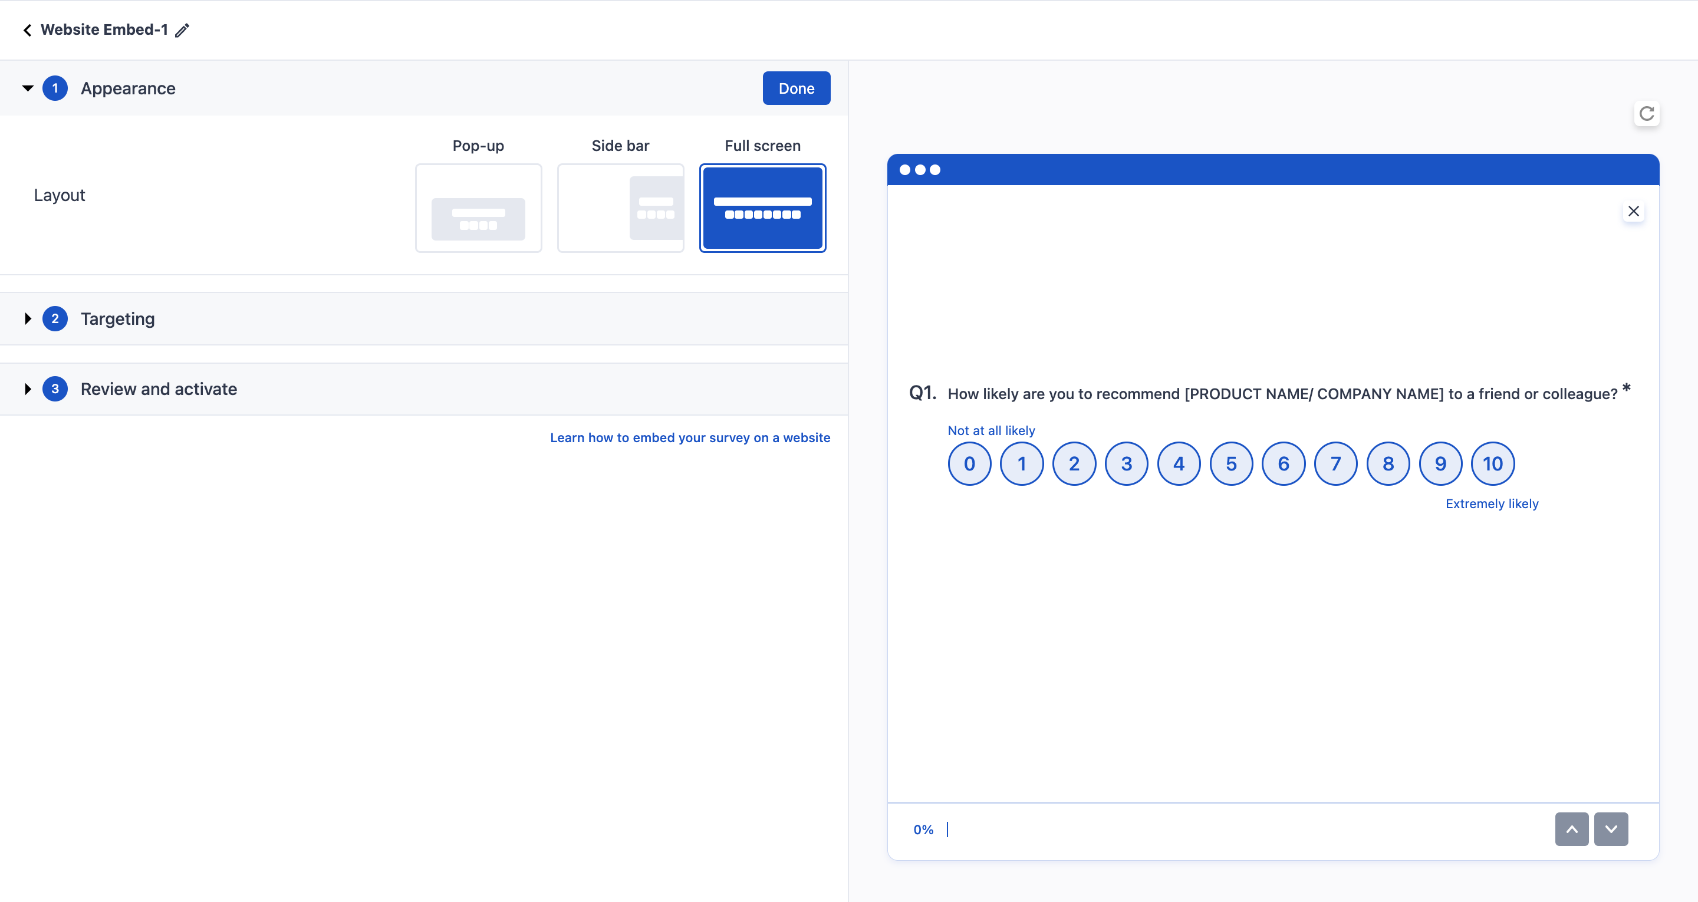Select the Pop-up layout option

pos(479,208)
